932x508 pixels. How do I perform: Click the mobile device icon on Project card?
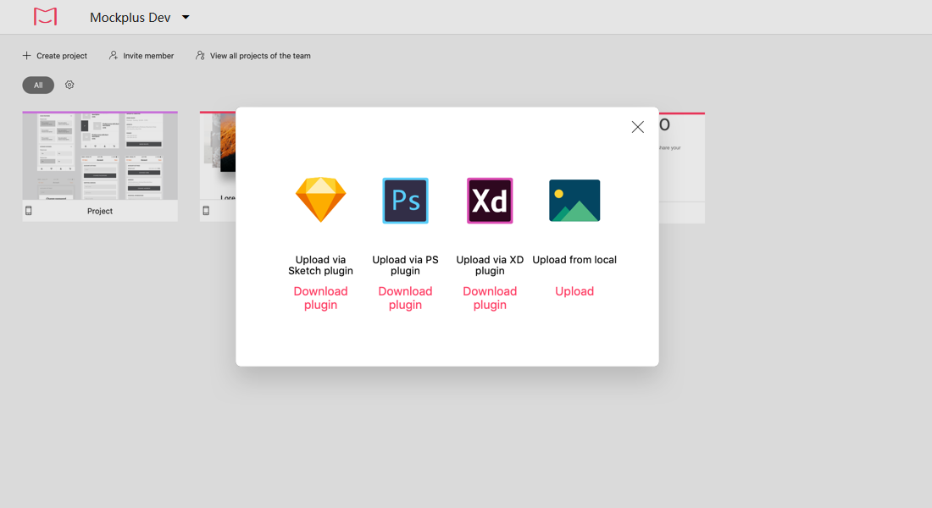pos(29,211)
